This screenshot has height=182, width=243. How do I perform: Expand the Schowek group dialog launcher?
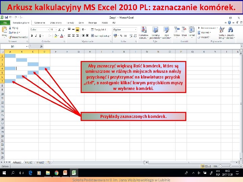[x=27, y=41]
